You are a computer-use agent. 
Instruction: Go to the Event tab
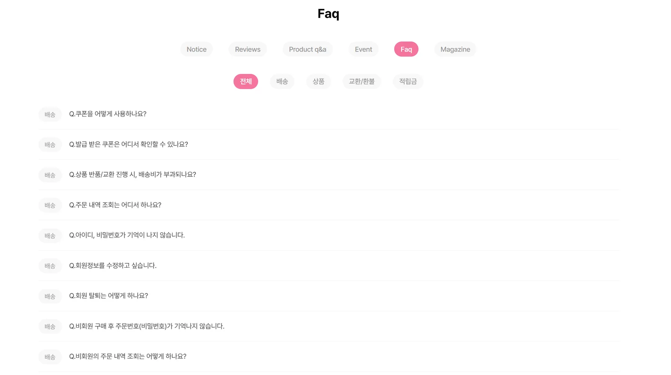pos(363,49)
